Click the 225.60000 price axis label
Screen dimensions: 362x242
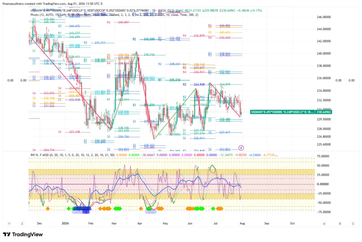324,144
